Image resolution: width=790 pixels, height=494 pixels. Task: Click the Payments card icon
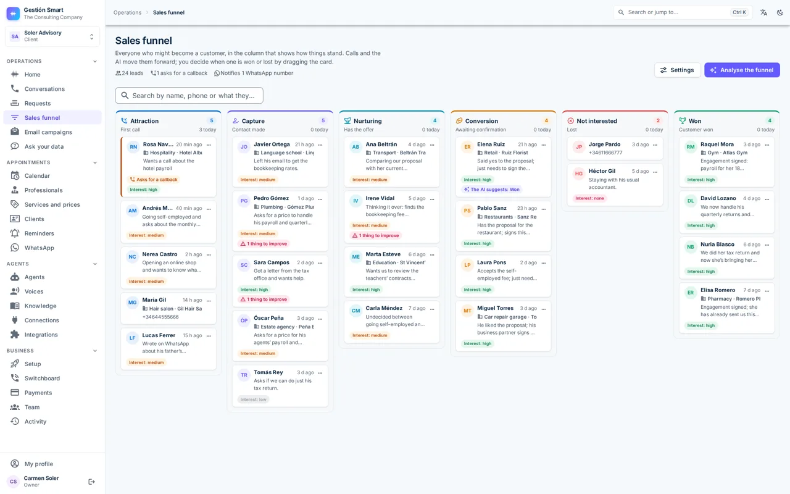click(15, 392)
